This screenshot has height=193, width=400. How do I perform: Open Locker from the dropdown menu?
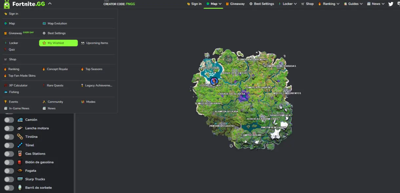(x=11, y=43)
